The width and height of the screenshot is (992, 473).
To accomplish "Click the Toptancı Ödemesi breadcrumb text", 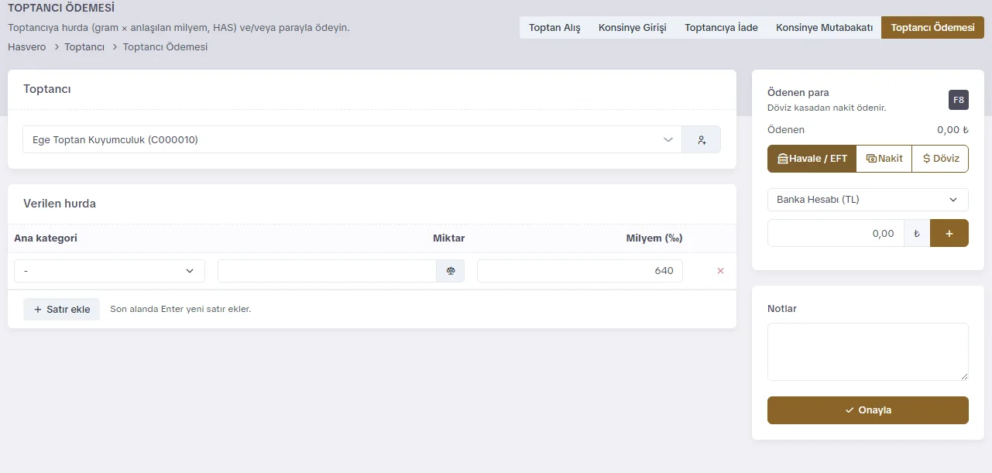I will (x=165, y=47).
